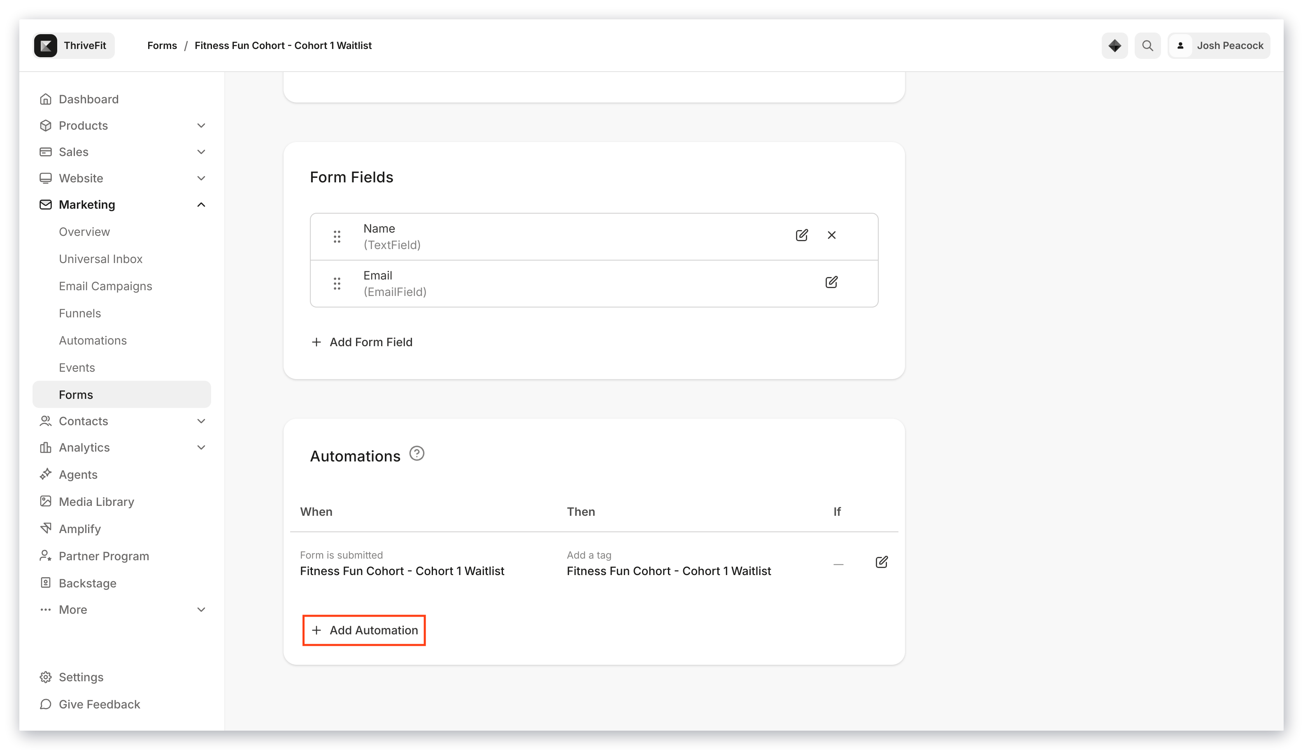Click the Sales sidebar item
Screen dimensions: 1303x750
(x=74, y=151)
